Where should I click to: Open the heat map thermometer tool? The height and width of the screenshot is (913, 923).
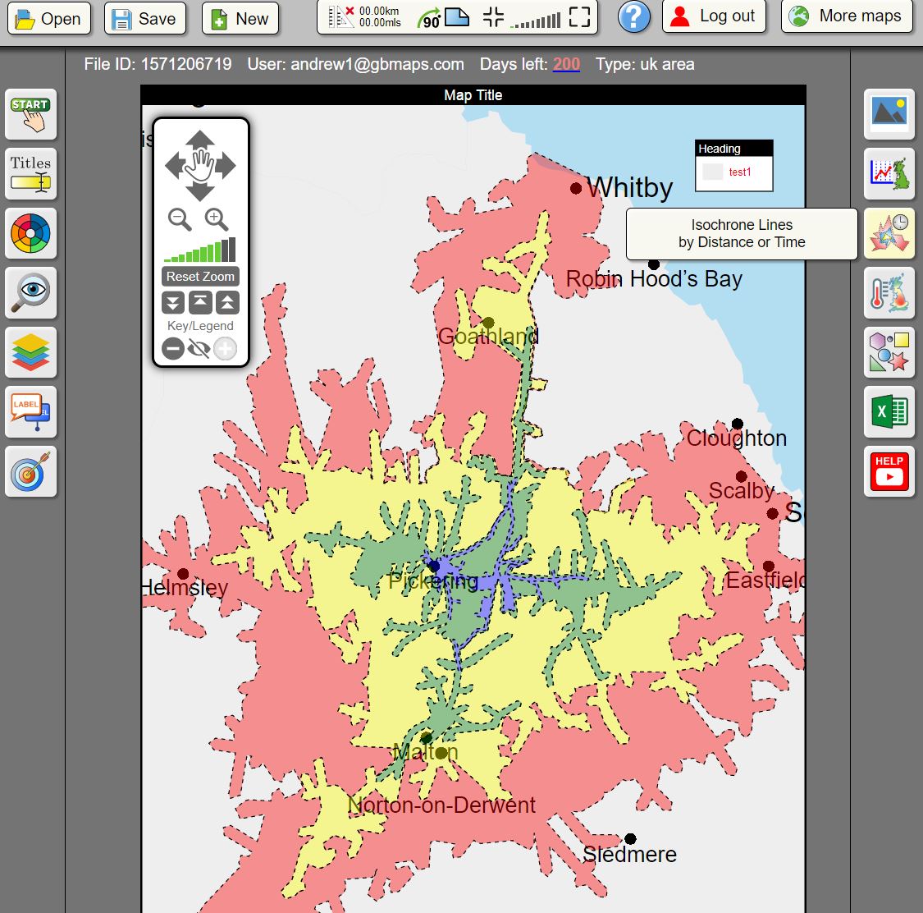click(889, 293)
